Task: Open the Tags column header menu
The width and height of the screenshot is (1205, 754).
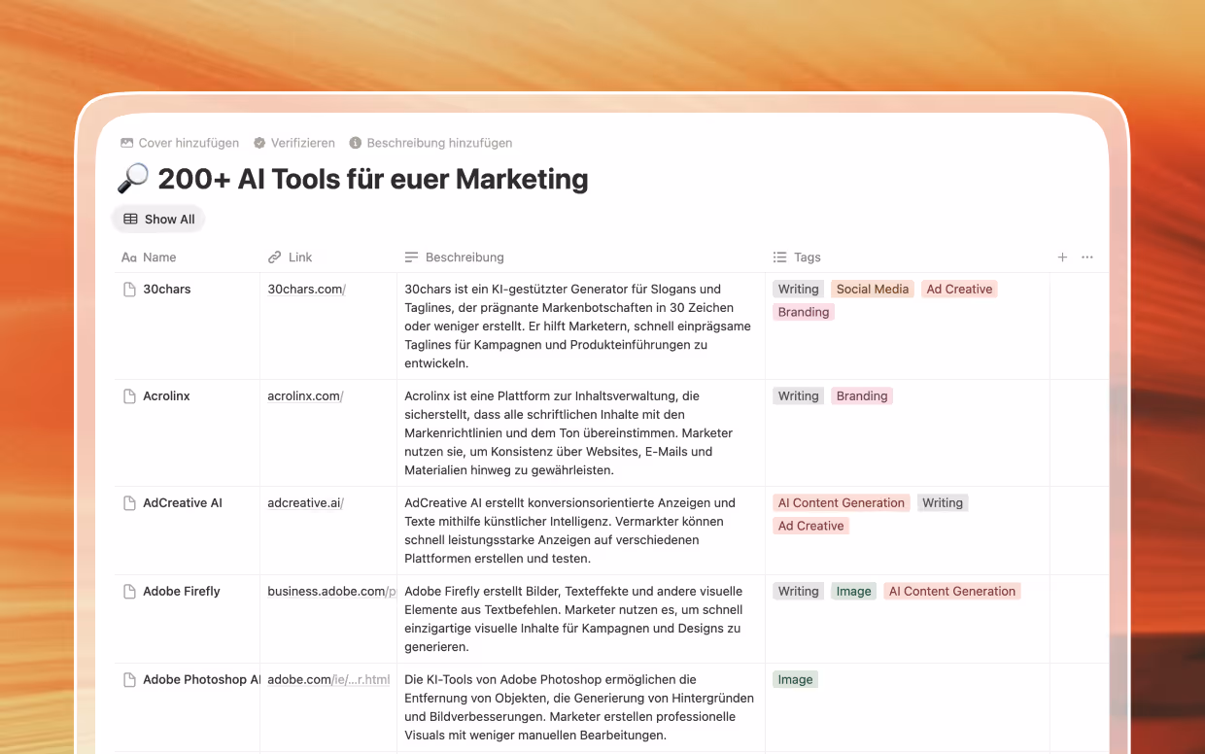Action: (x=807, y=257)
